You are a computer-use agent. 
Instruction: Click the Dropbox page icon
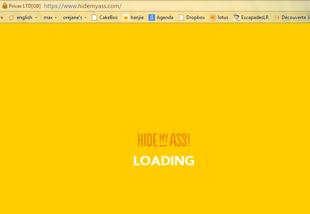181,17
